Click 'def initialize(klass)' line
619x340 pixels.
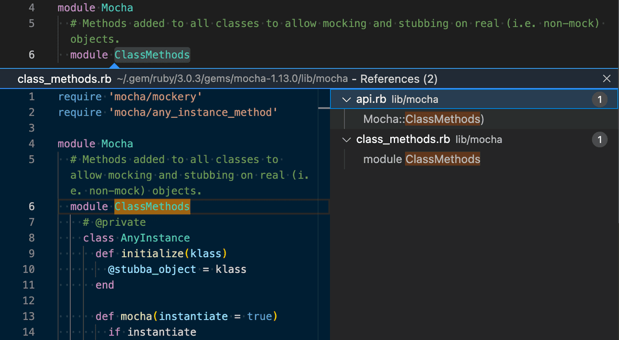[x=161, y=254]
